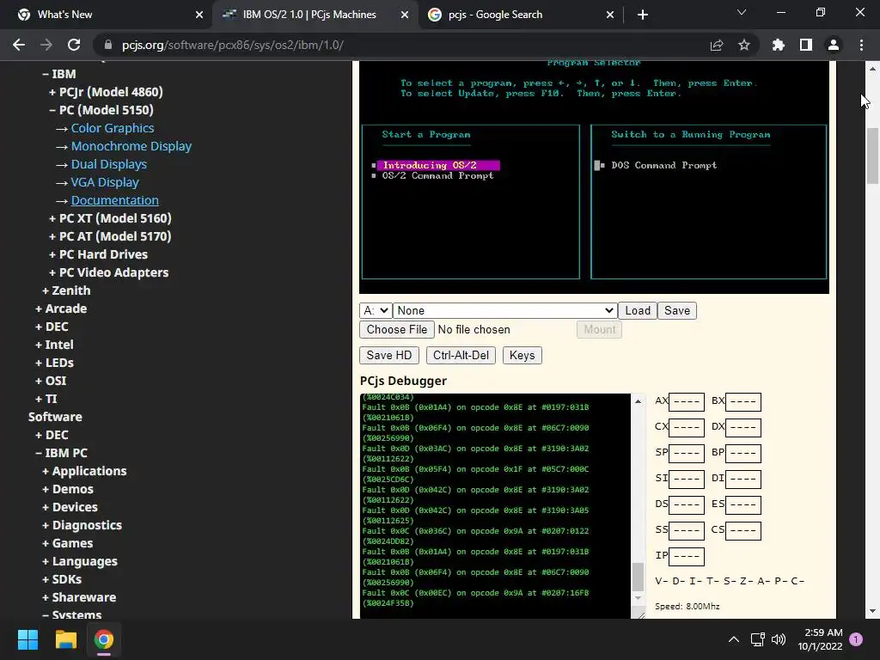Open the VGA Display link
The height and width of the screenshot is (660, 880).
click(x=105, y=182)
